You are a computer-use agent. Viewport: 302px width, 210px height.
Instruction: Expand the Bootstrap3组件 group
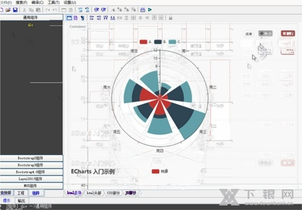tap(31, 165)
